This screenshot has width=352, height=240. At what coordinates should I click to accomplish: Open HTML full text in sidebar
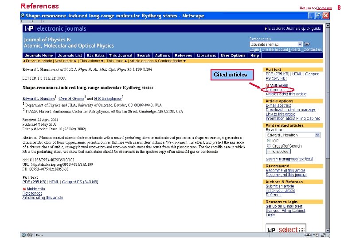(x=297, y=74)
